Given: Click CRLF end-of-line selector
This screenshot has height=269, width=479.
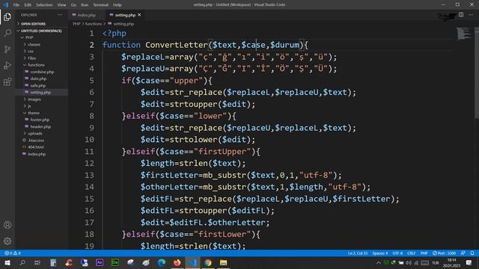Looking at the screenshot, I should click(411, 253).
